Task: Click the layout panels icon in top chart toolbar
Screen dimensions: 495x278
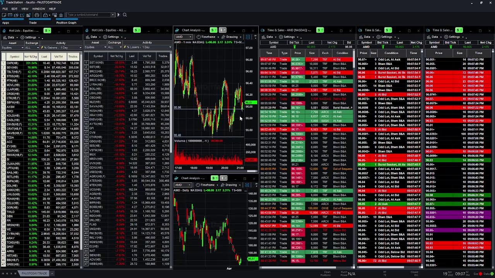Action: click(248, 37)
